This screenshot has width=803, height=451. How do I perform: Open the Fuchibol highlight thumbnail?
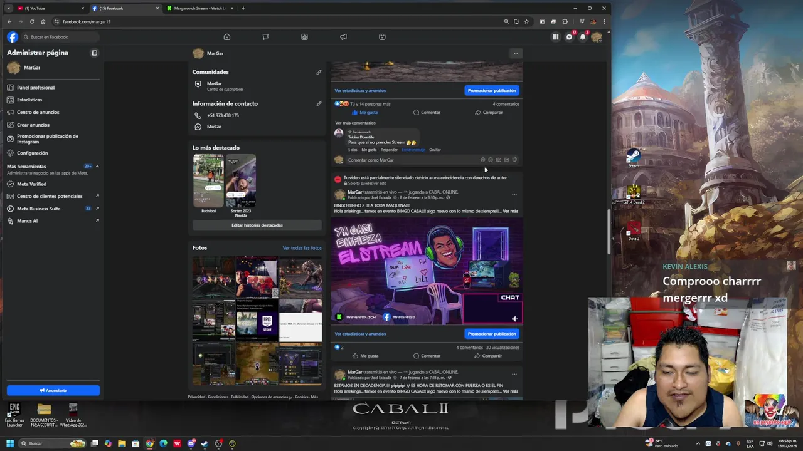click(208, 181)
